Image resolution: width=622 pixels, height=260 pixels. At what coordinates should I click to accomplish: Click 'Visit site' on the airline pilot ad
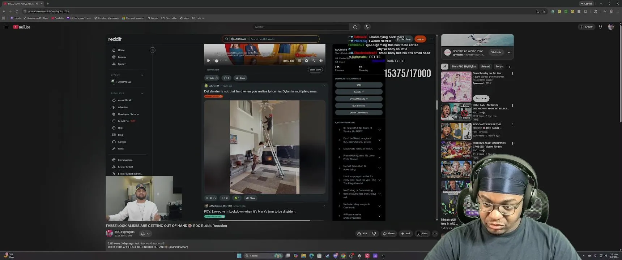496,52
